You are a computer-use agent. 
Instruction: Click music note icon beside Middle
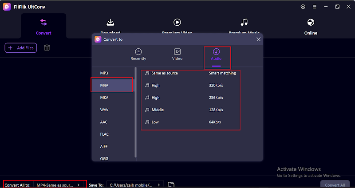[x=147, y=110]
